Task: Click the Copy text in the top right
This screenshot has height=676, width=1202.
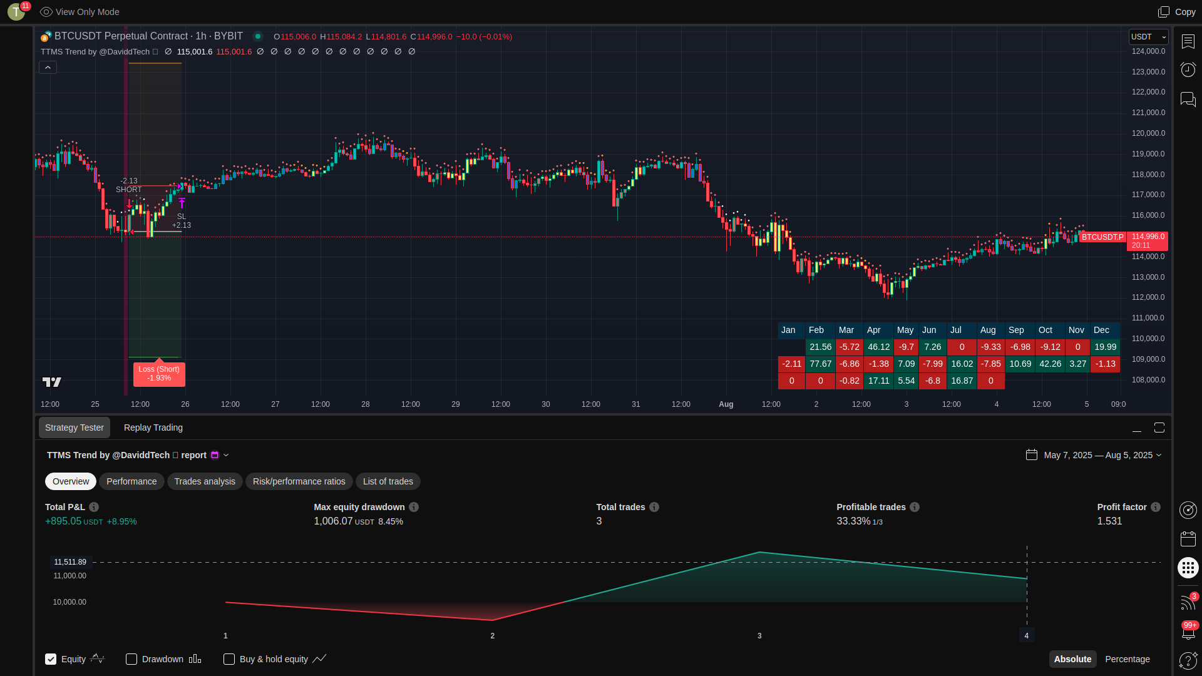Action: coord(1185,12)
